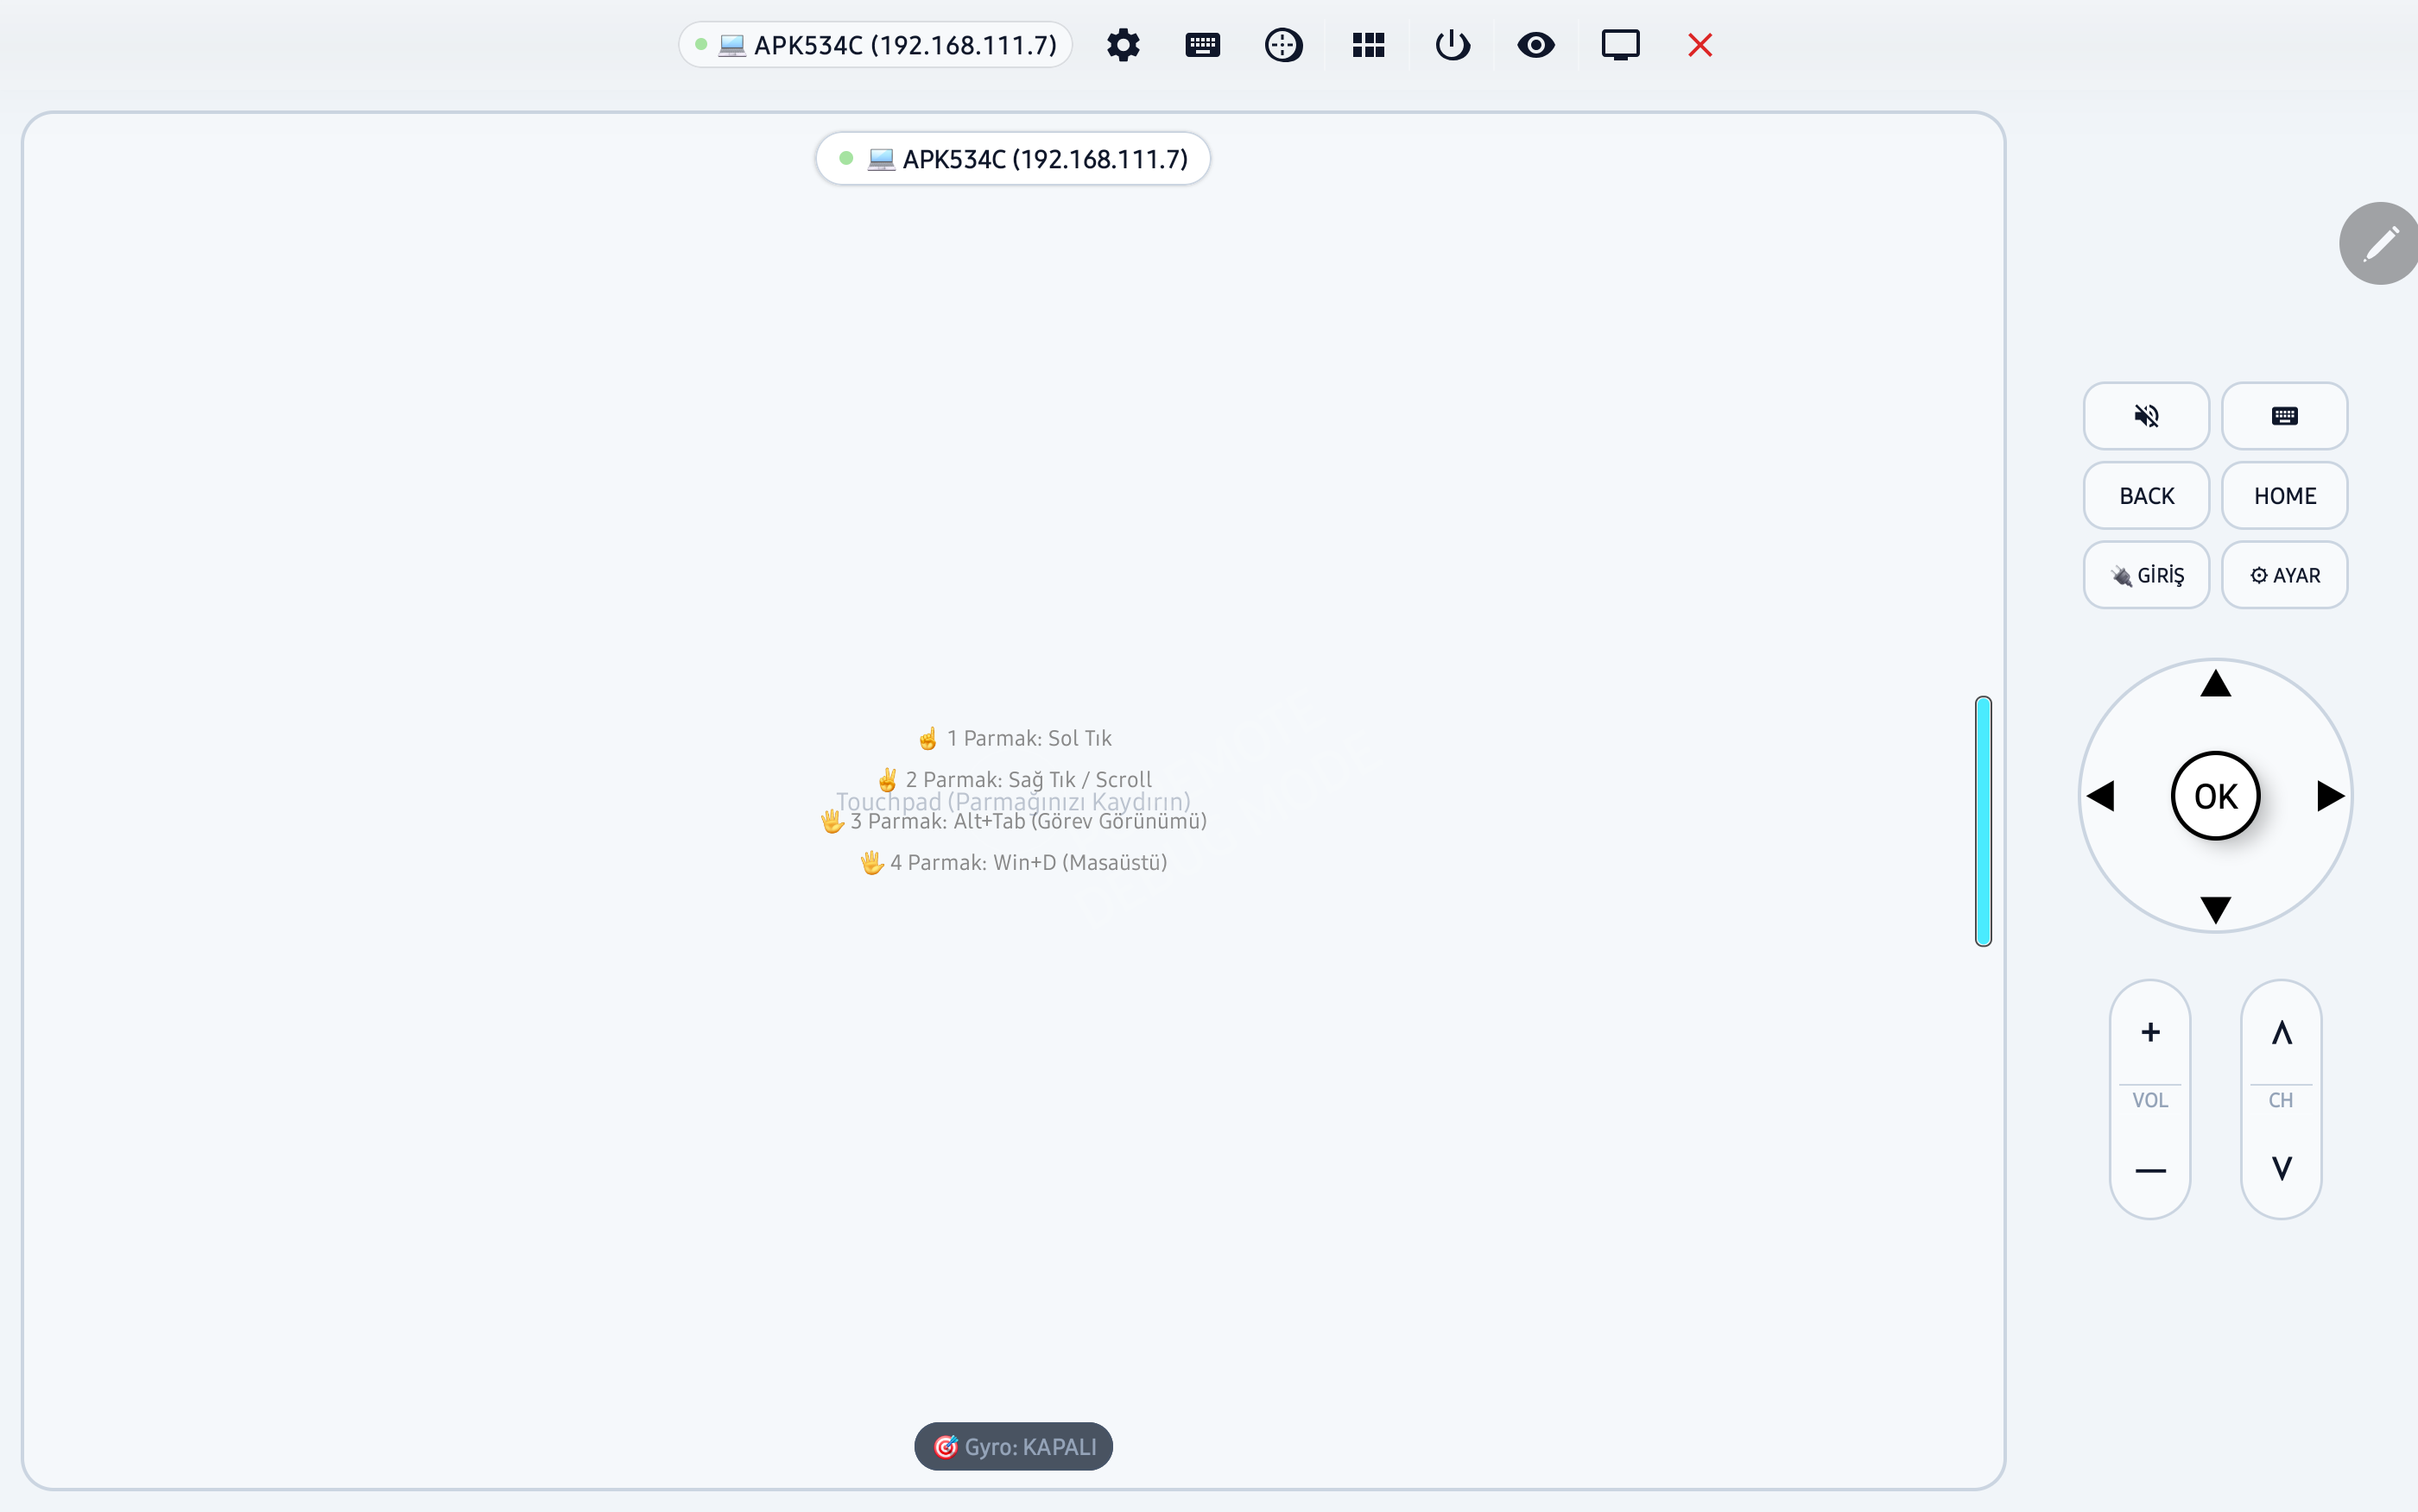Click the cyan vertical scroll bar
This screenshot has width=2418, height=1512.
(x=1983, y=821)
